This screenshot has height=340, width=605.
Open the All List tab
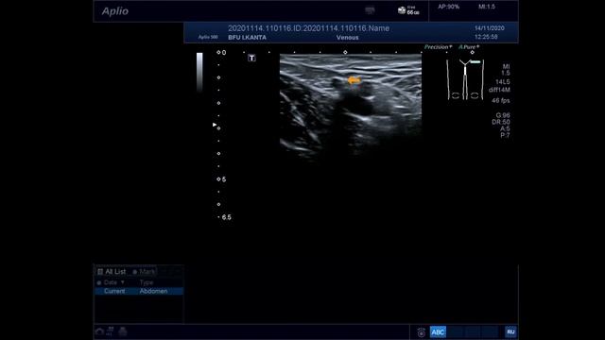(112, 272)
